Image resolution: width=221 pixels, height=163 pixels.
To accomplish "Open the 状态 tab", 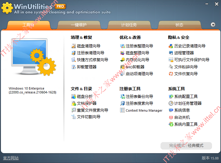I will [x=179, y=25].
